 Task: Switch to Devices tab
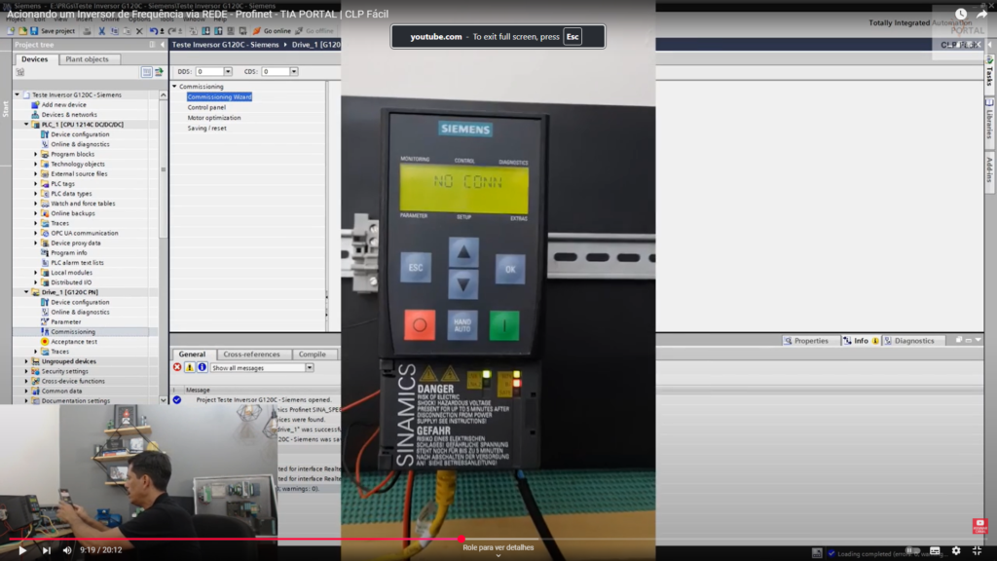click(x=34, y=59)
